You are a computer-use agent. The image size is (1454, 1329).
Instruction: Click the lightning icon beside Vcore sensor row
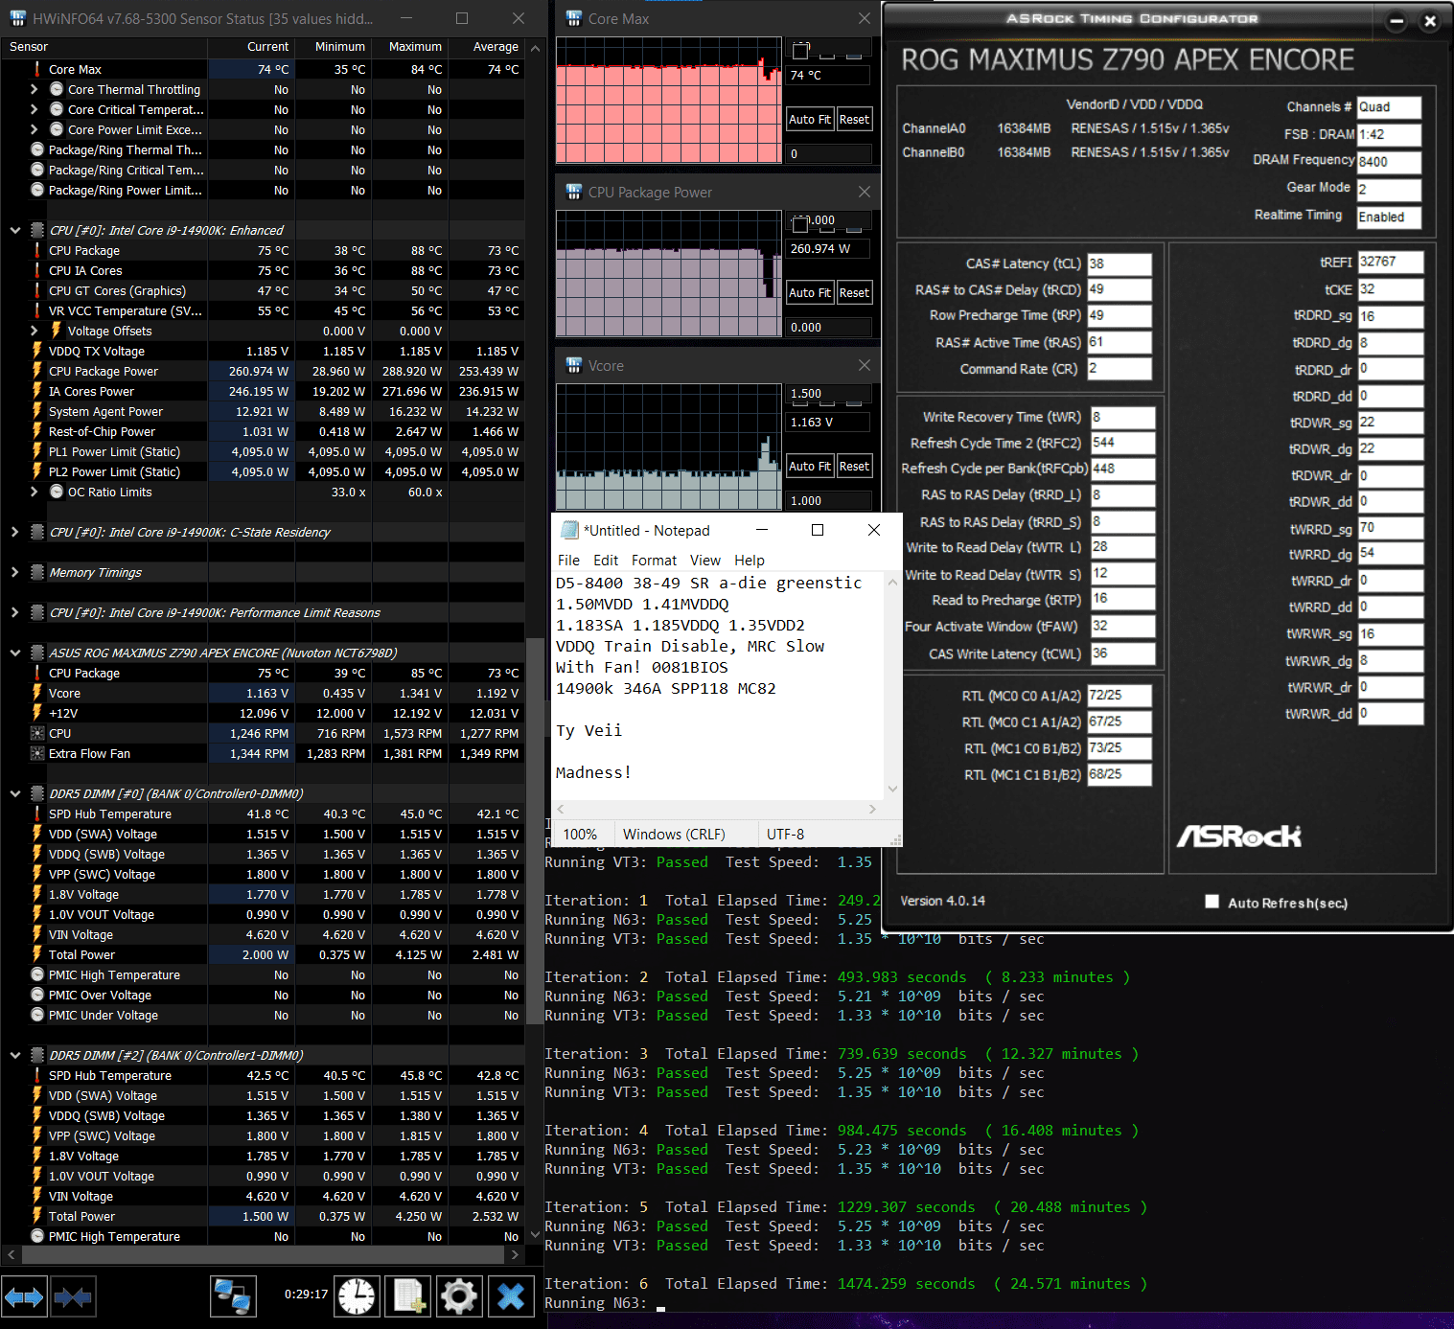[37, 693]
